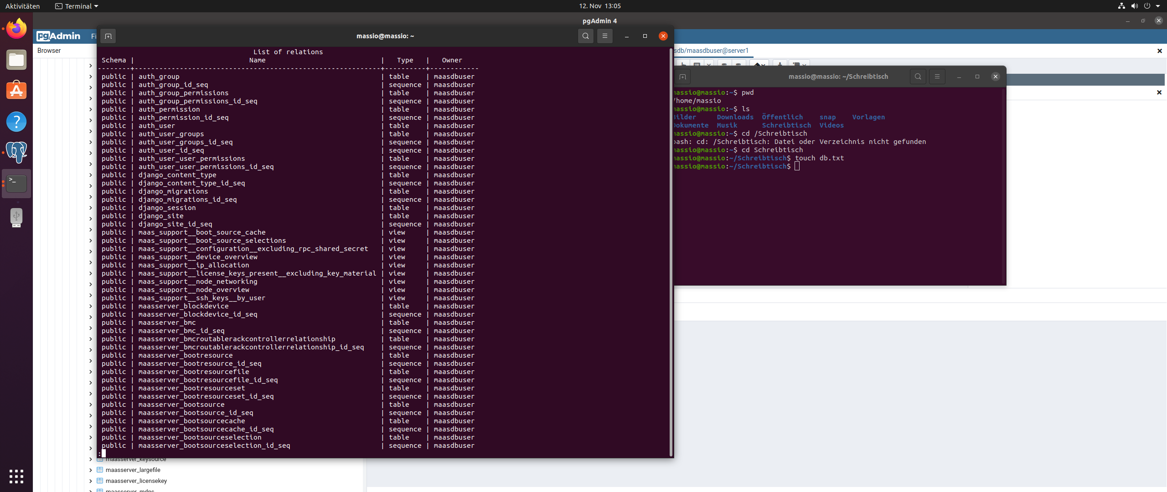Expand maasserver_largefile tree node

click(x=91, y=470)
